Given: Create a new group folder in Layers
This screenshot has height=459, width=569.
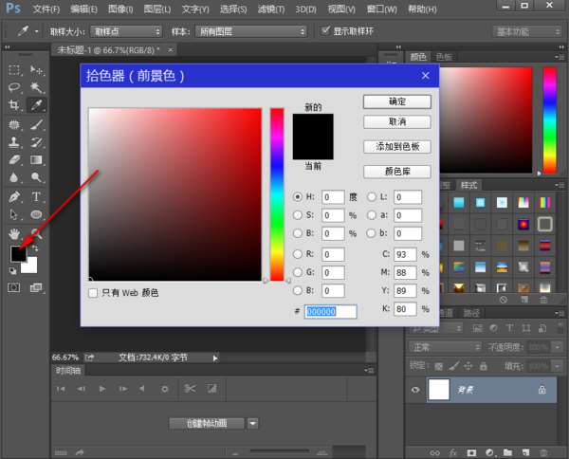Looking at the screenshot, I should tap(507, 452).
